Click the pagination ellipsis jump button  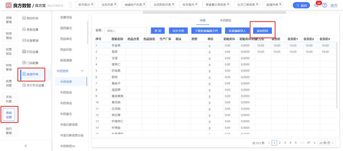click(x=302, y=143)
